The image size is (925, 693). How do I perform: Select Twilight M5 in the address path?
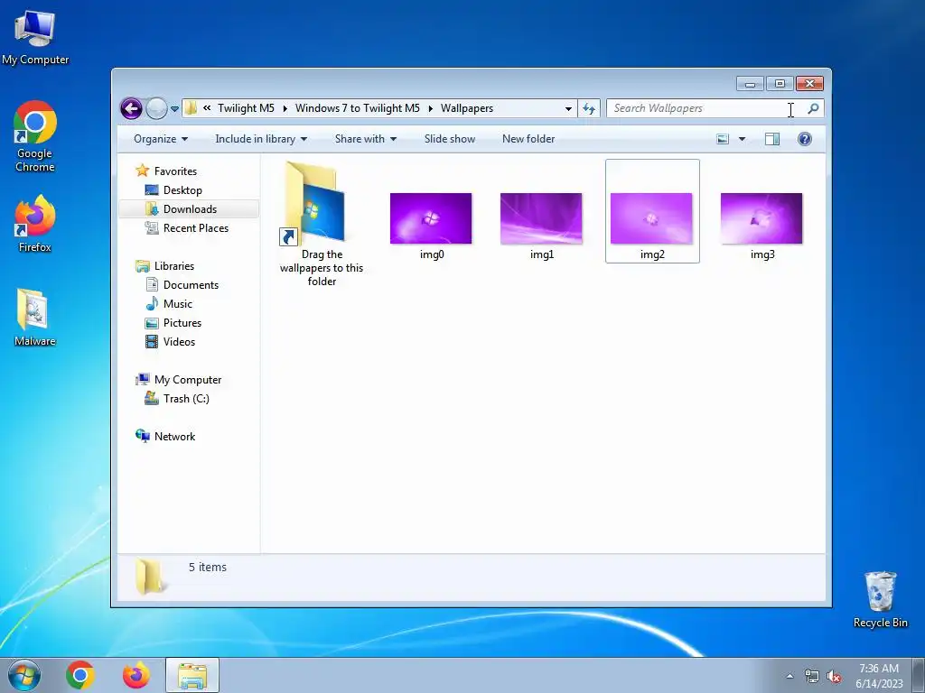[x=246, y=108]
